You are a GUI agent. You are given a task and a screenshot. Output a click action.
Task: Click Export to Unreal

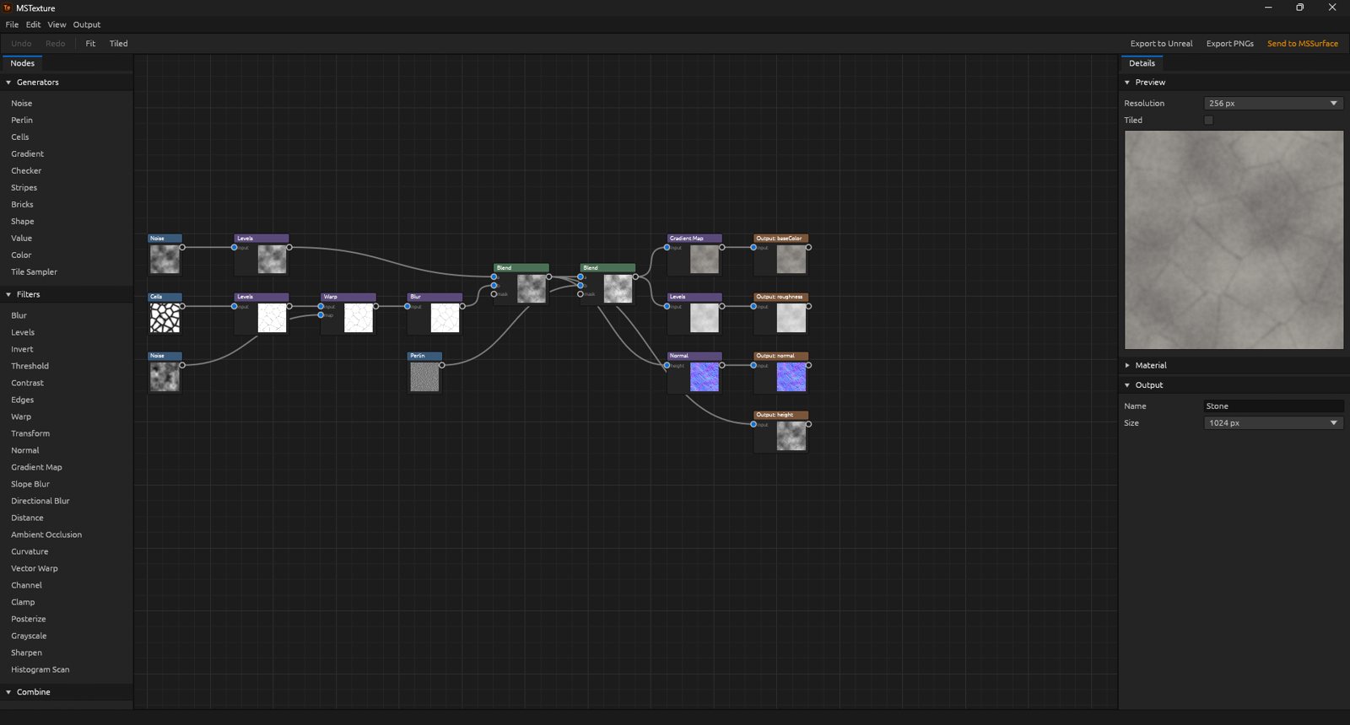click(1161, 44)
